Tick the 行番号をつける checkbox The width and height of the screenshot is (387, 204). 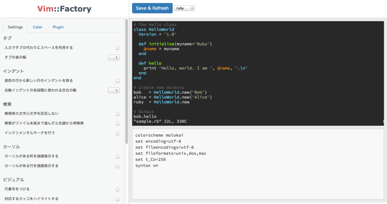(x=118, y=190)
